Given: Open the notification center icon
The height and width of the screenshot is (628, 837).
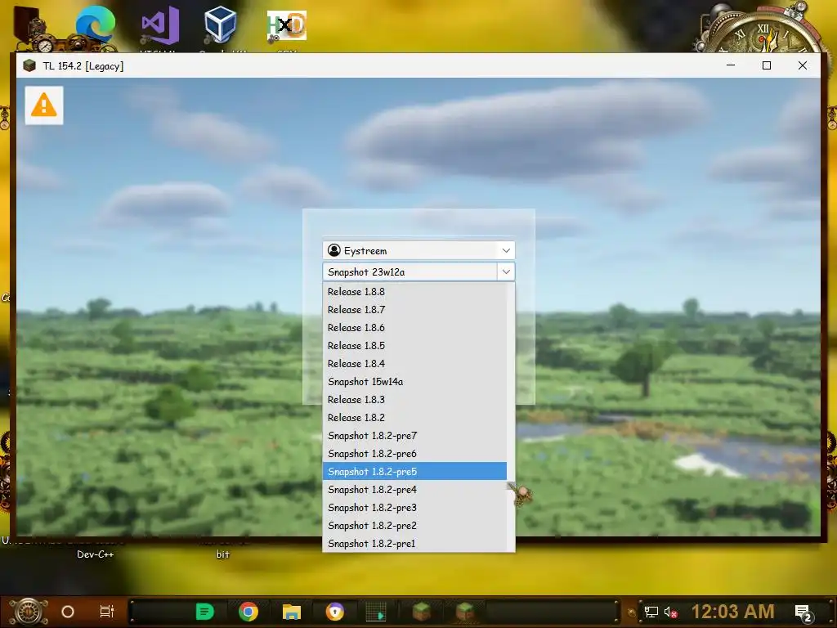Looking at the screenshot, I should coord(804,613).
